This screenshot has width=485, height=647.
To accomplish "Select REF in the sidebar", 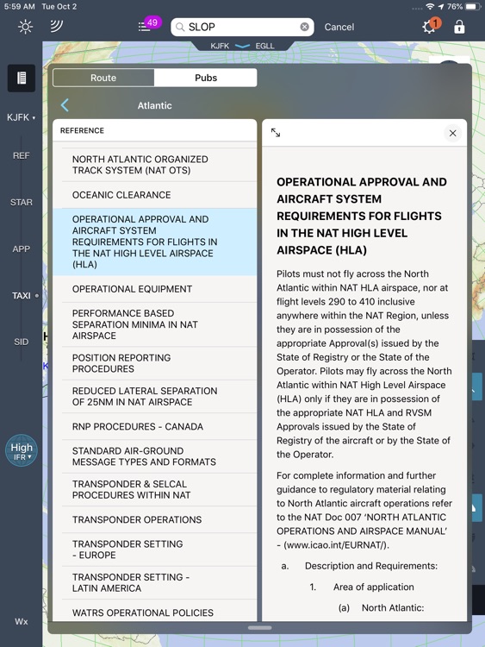I will pyautogui.click(x=21, y=155).
